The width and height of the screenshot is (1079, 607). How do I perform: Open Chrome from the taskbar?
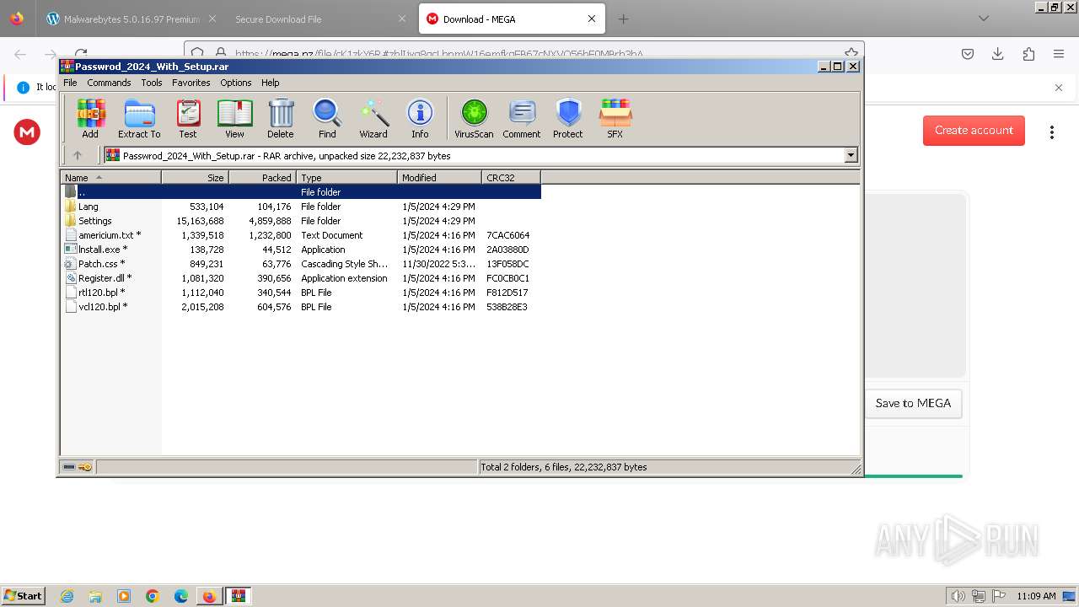pyautogui.click(x=153, y=596)
